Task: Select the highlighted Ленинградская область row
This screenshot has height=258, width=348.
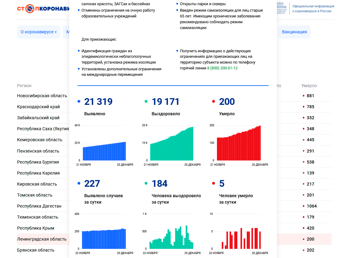Action: [42, 239]
